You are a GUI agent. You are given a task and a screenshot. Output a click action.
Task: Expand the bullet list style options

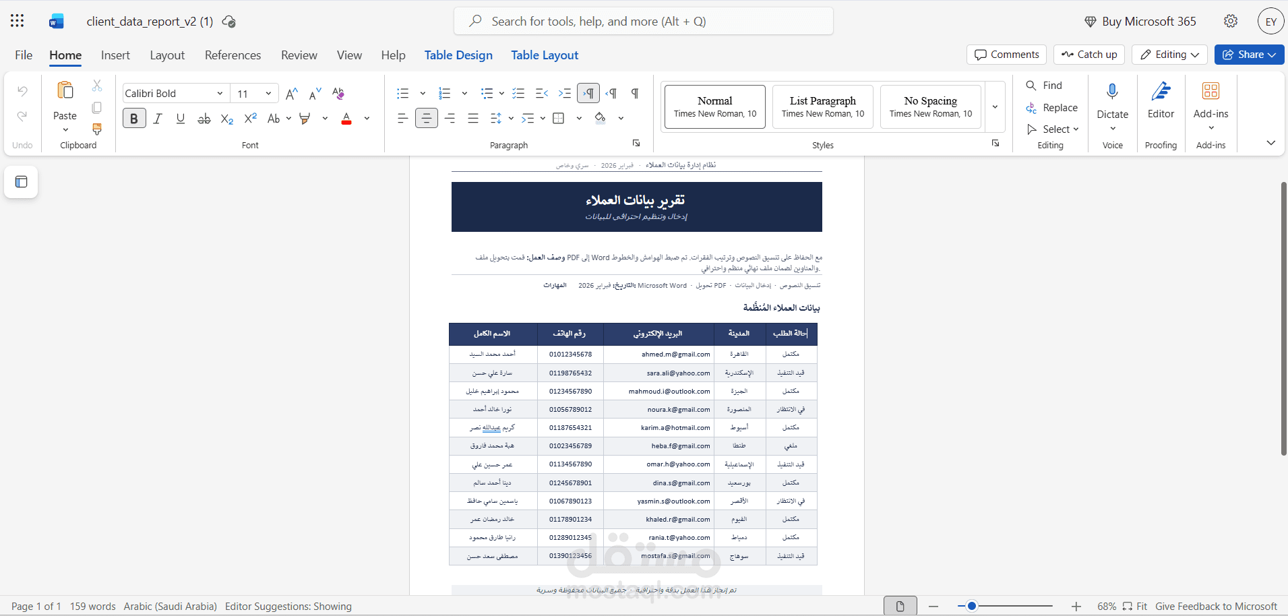pos(423,93)
